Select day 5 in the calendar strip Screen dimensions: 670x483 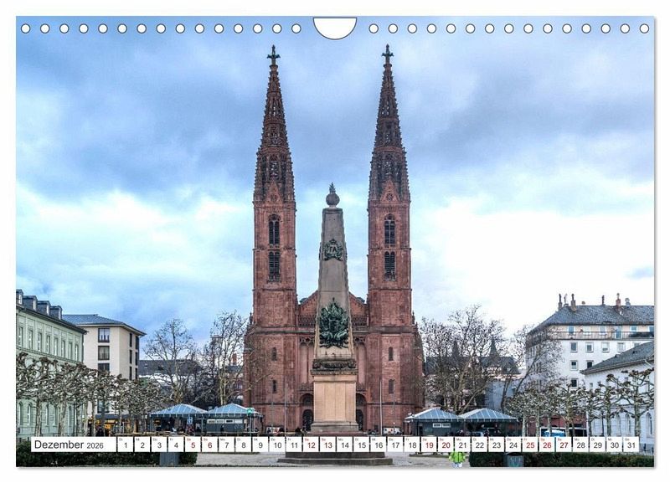(192, 444)
